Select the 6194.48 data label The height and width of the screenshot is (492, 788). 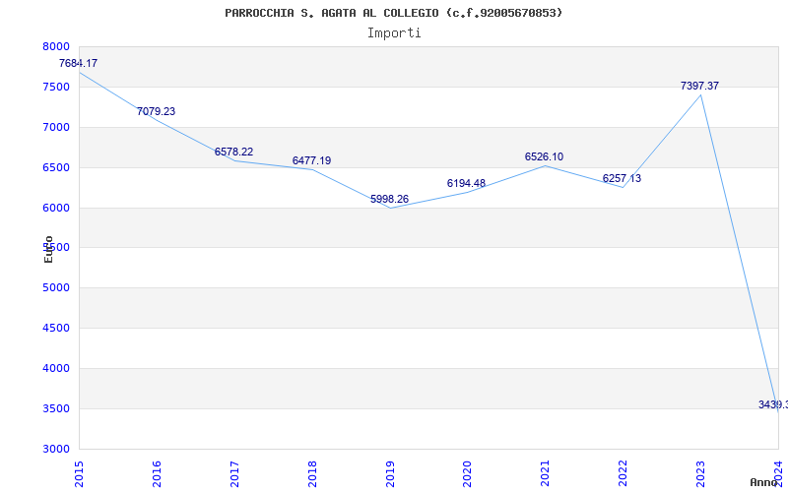coord(466,184)
